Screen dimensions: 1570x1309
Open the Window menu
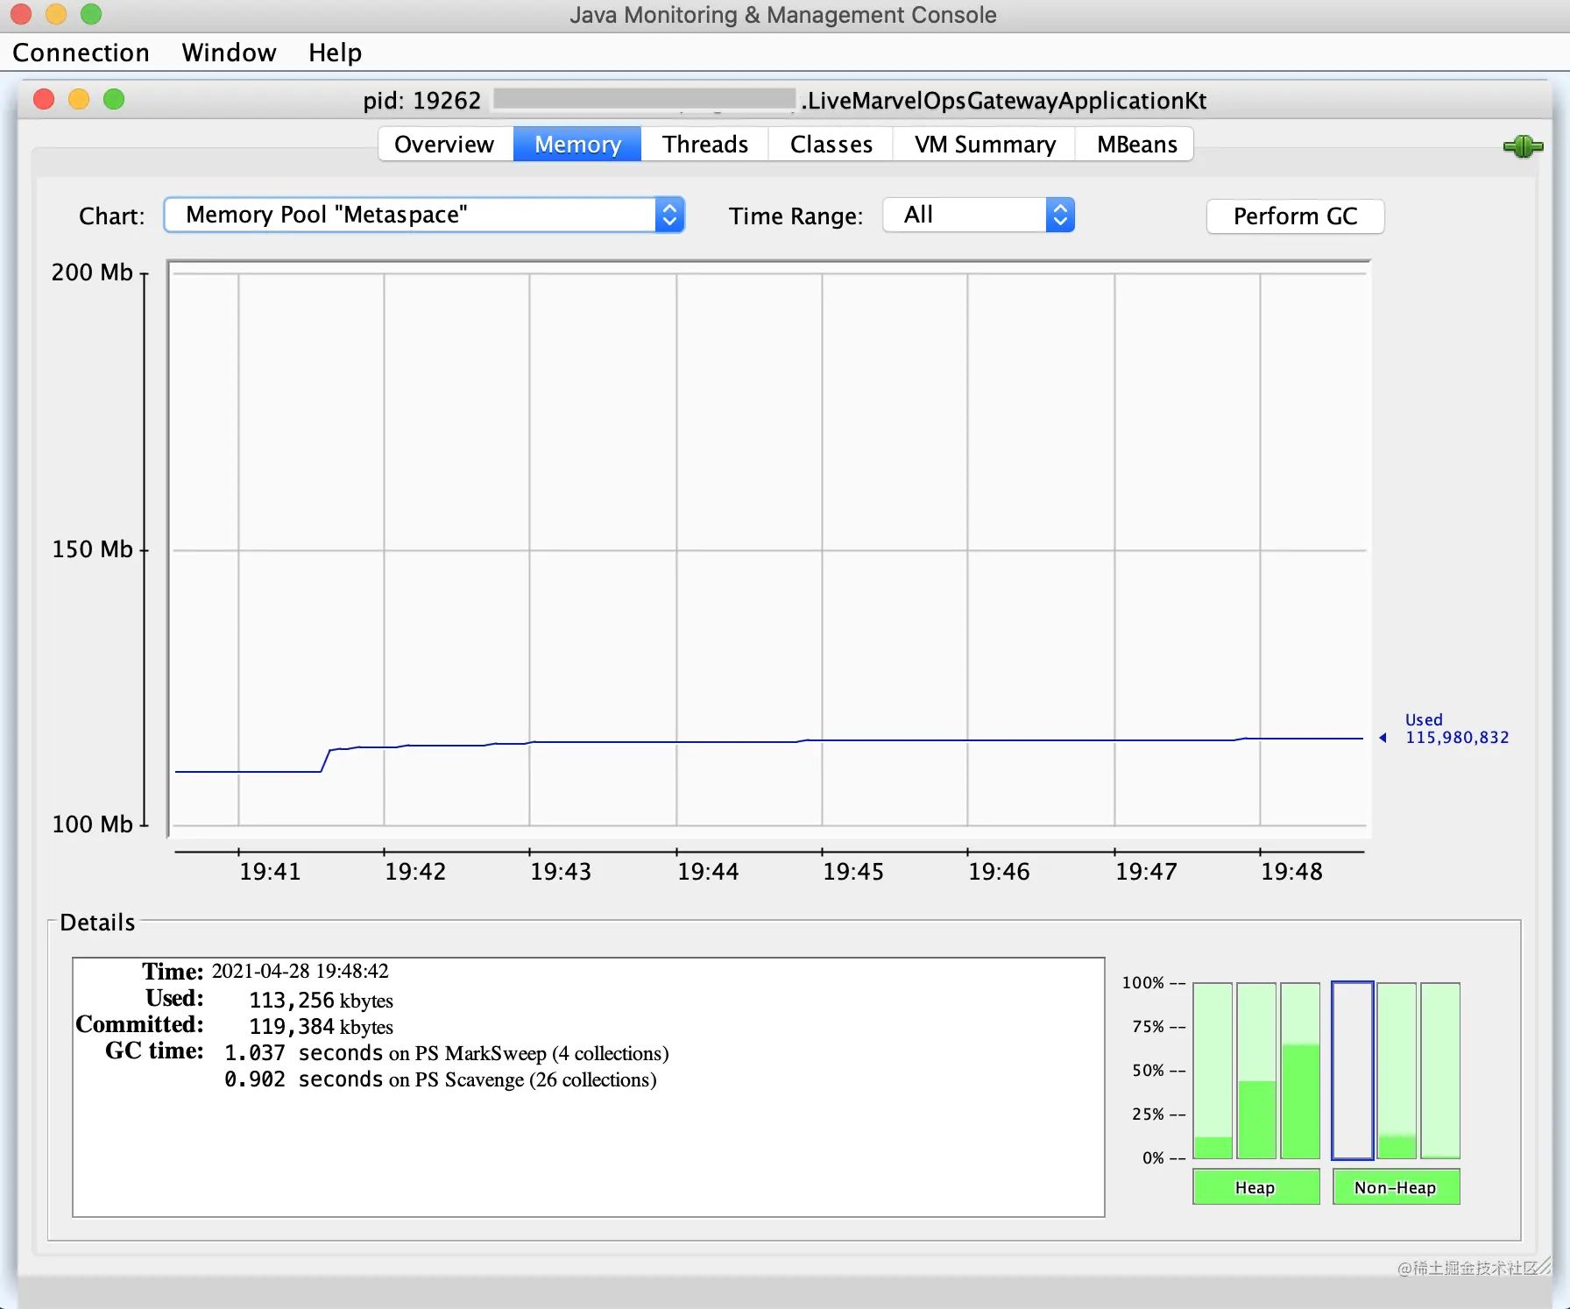tap(229, 53)
